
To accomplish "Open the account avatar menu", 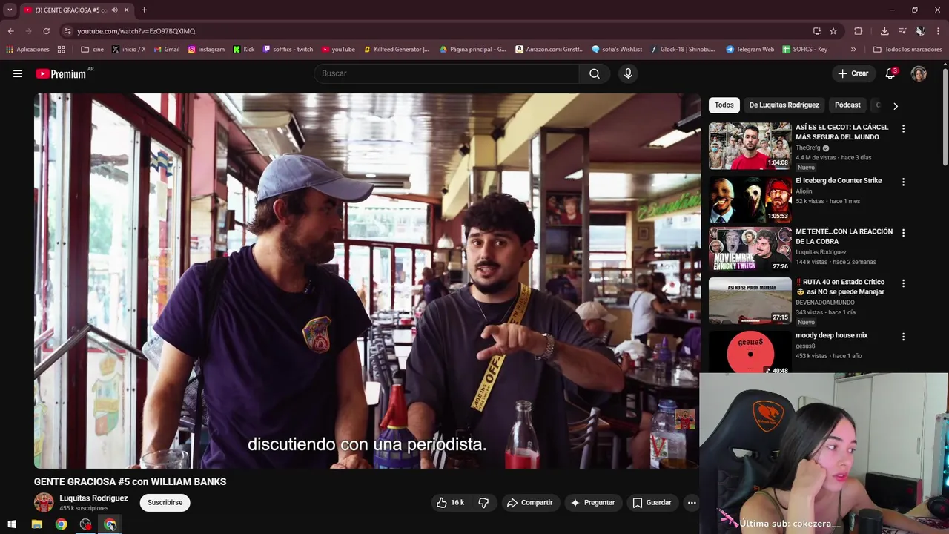I will tap(919, 73).
